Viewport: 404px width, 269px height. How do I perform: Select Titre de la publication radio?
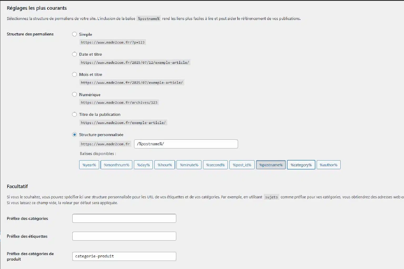tap(74, 114)
